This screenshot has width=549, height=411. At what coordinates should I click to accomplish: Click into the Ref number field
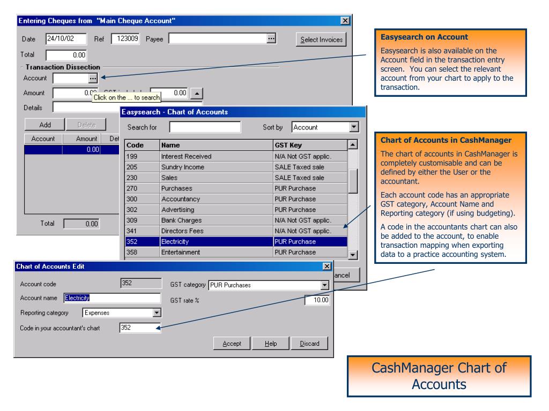coord(125,39)
